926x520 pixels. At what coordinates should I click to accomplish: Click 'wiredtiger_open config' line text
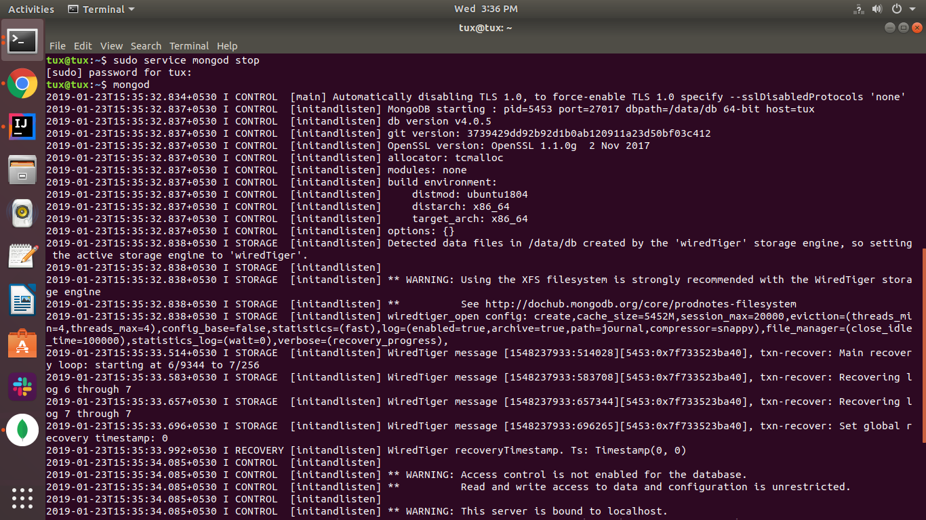click(x=479, y=328)
